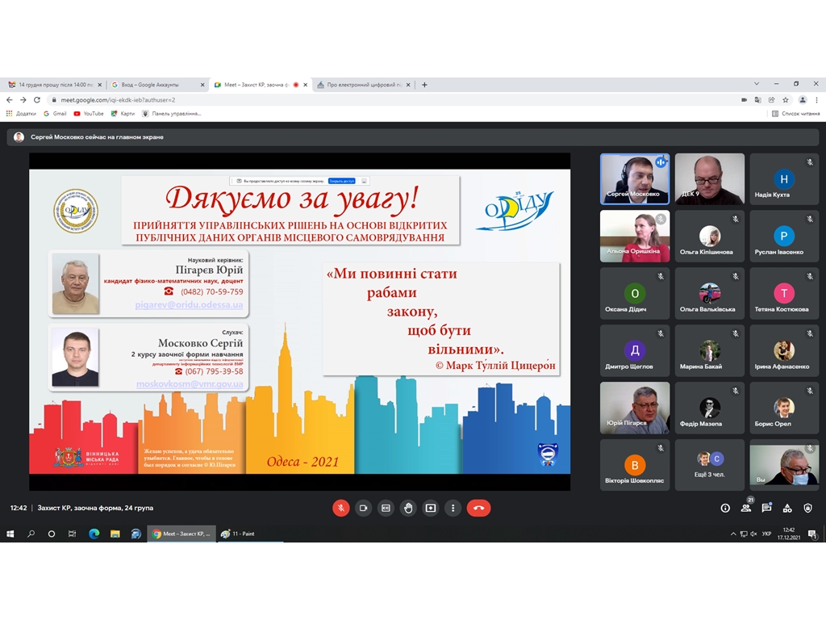Open Task View on the taskbar

[72, 534]
